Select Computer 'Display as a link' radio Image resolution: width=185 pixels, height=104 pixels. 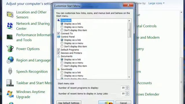(x=62, y=24)
